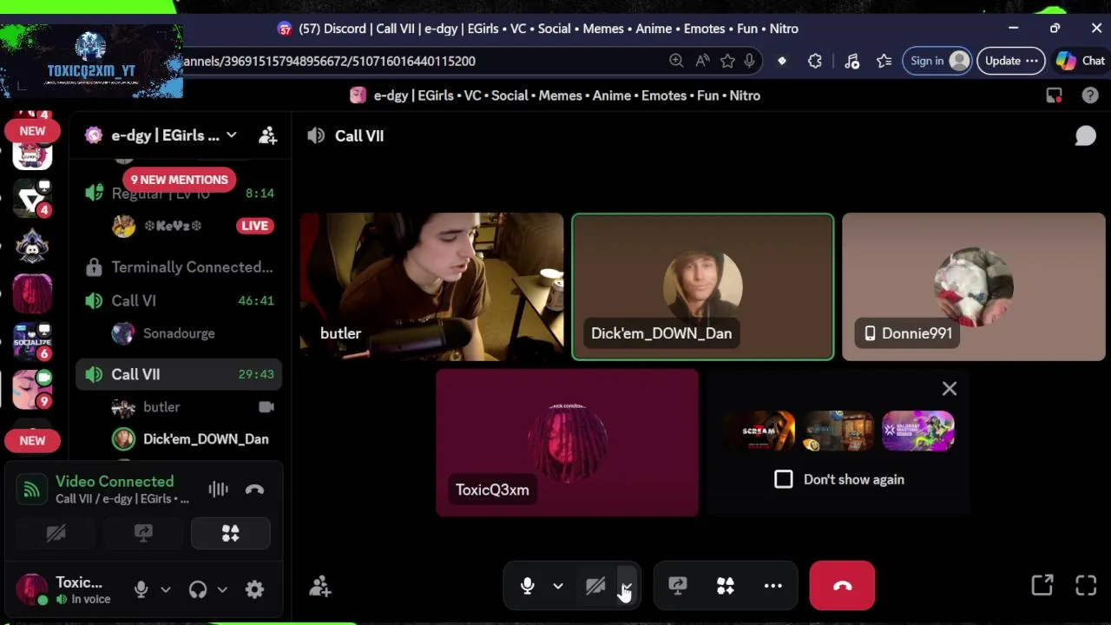This screenshot has width=1111, height=625.
Task: Open the Valorant promotion thumbnail
Action: click(918, 431)
